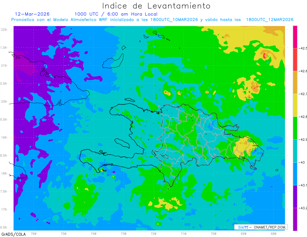
Task: Click the latitude label '22N'
Action: (4, 30)
